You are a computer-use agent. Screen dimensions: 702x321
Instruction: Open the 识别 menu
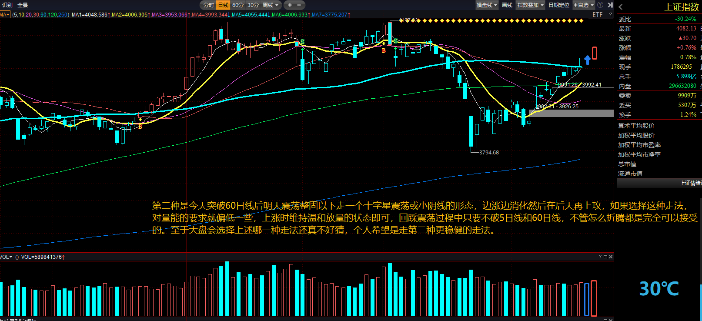(7, 5)
